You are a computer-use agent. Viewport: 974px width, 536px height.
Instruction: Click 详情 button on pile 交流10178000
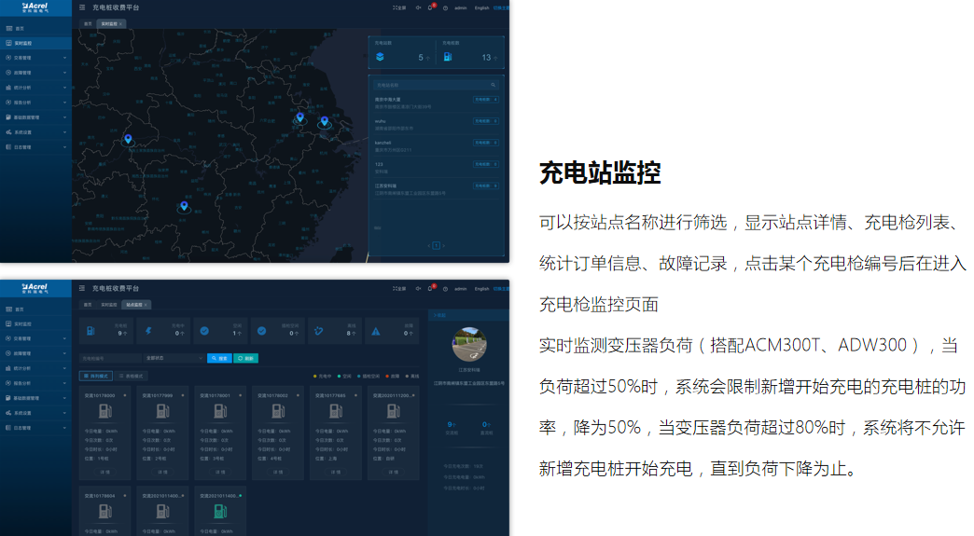[x=105, y=472]
